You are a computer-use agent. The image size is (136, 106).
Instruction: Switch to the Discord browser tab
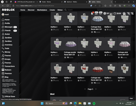(26, 2)
